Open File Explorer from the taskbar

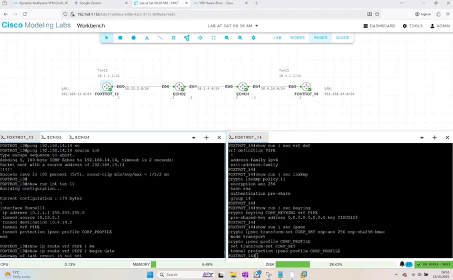point(233,275)
